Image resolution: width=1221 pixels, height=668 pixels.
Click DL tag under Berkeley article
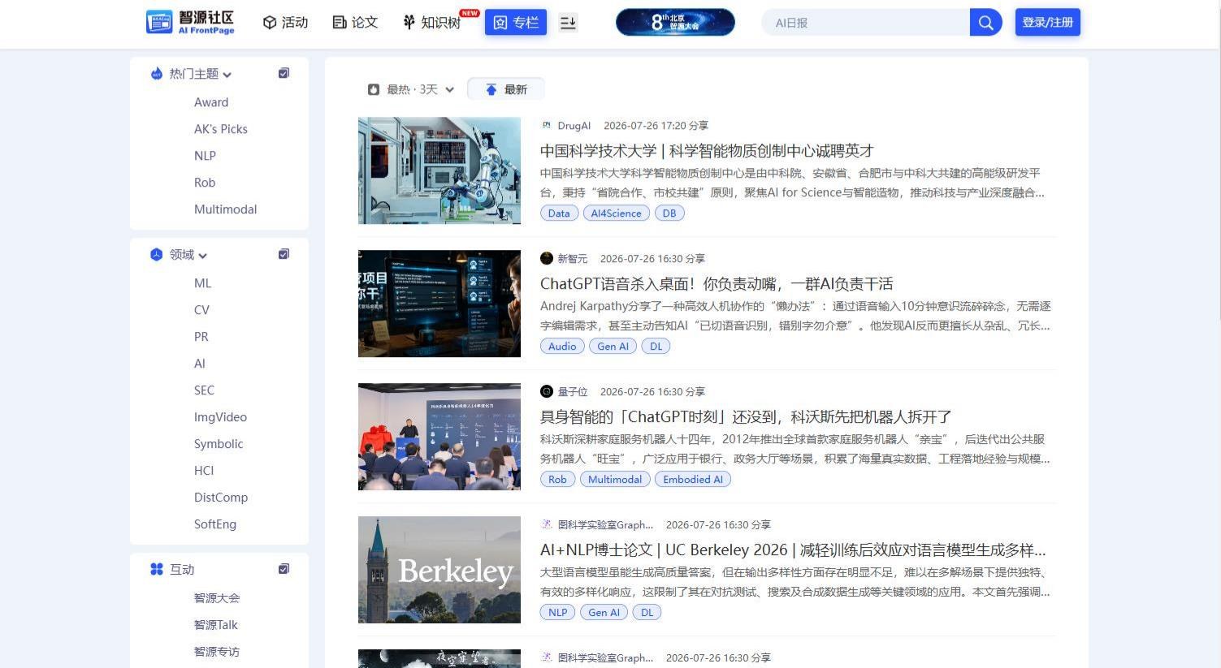647,613
